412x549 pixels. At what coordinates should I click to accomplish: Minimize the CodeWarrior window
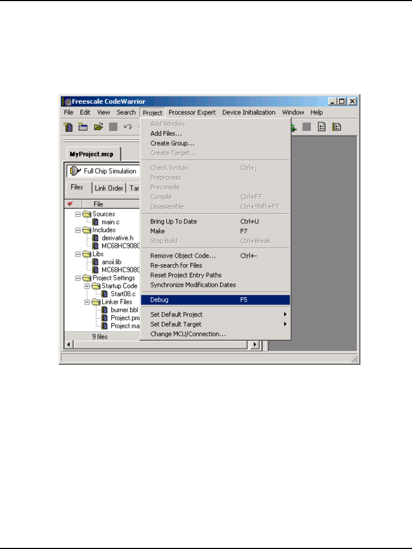pos(333,102)
